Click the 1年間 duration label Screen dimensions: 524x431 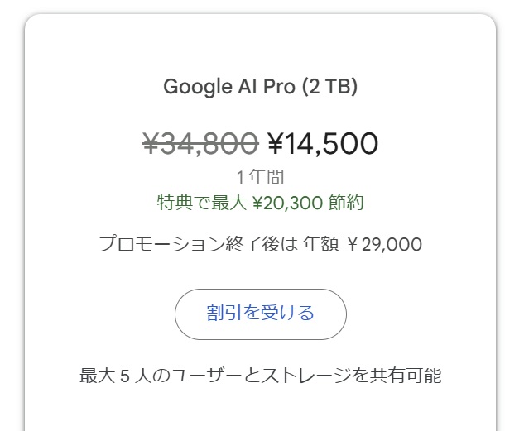click(x=260, y=177)
